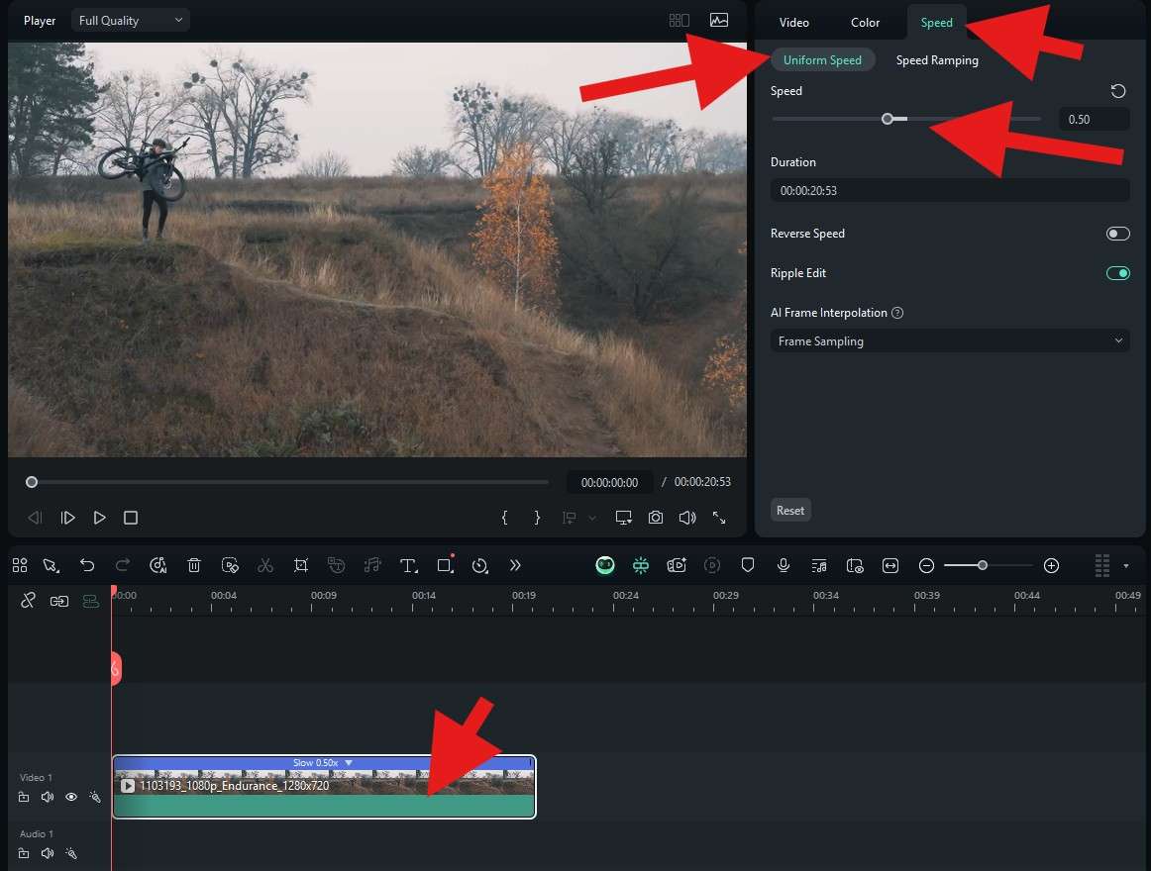Click the Reset button in Speed panel
The height and width of the screenshot is (871, 1151).
point(790,510)
